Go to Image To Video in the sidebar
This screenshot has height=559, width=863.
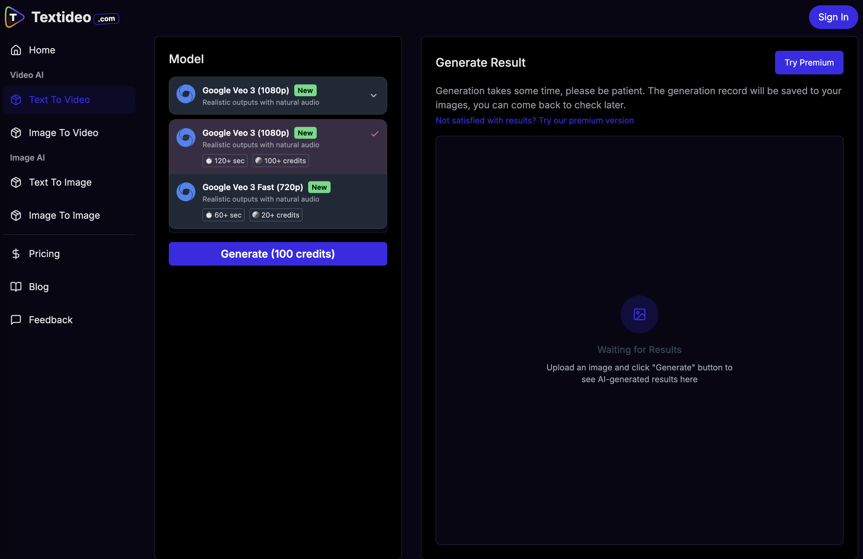point(69,133)
